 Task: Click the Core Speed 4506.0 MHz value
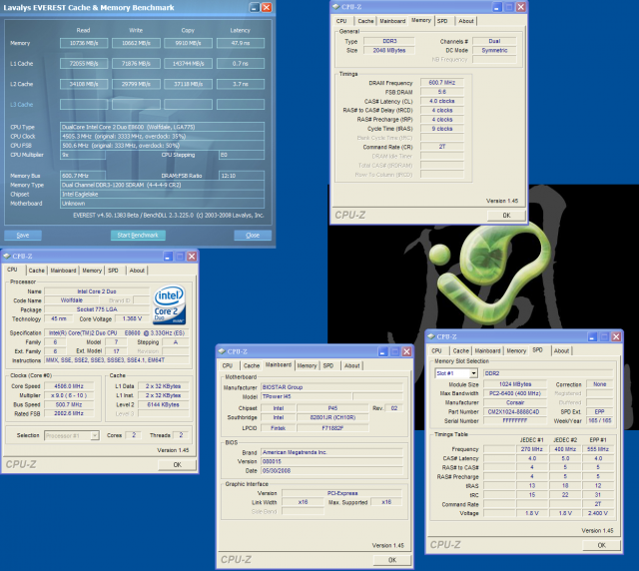pyautogui.click(x=69, y=386)
